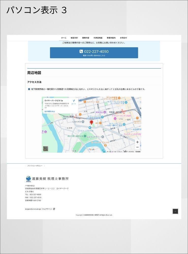This screenshot has height=254, width=188.
Task: Click the HEY restaurant marker on map
Action: [x=100, y=123]
